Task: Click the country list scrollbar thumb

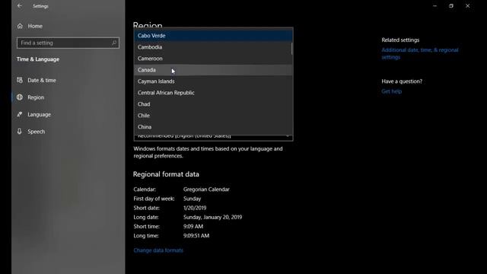Action: pyautogui.click(x=291, y=49)
